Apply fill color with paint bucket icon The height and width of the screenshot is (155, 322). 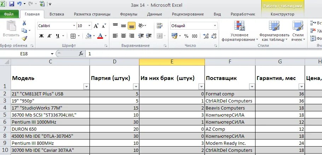click(88, 36)
